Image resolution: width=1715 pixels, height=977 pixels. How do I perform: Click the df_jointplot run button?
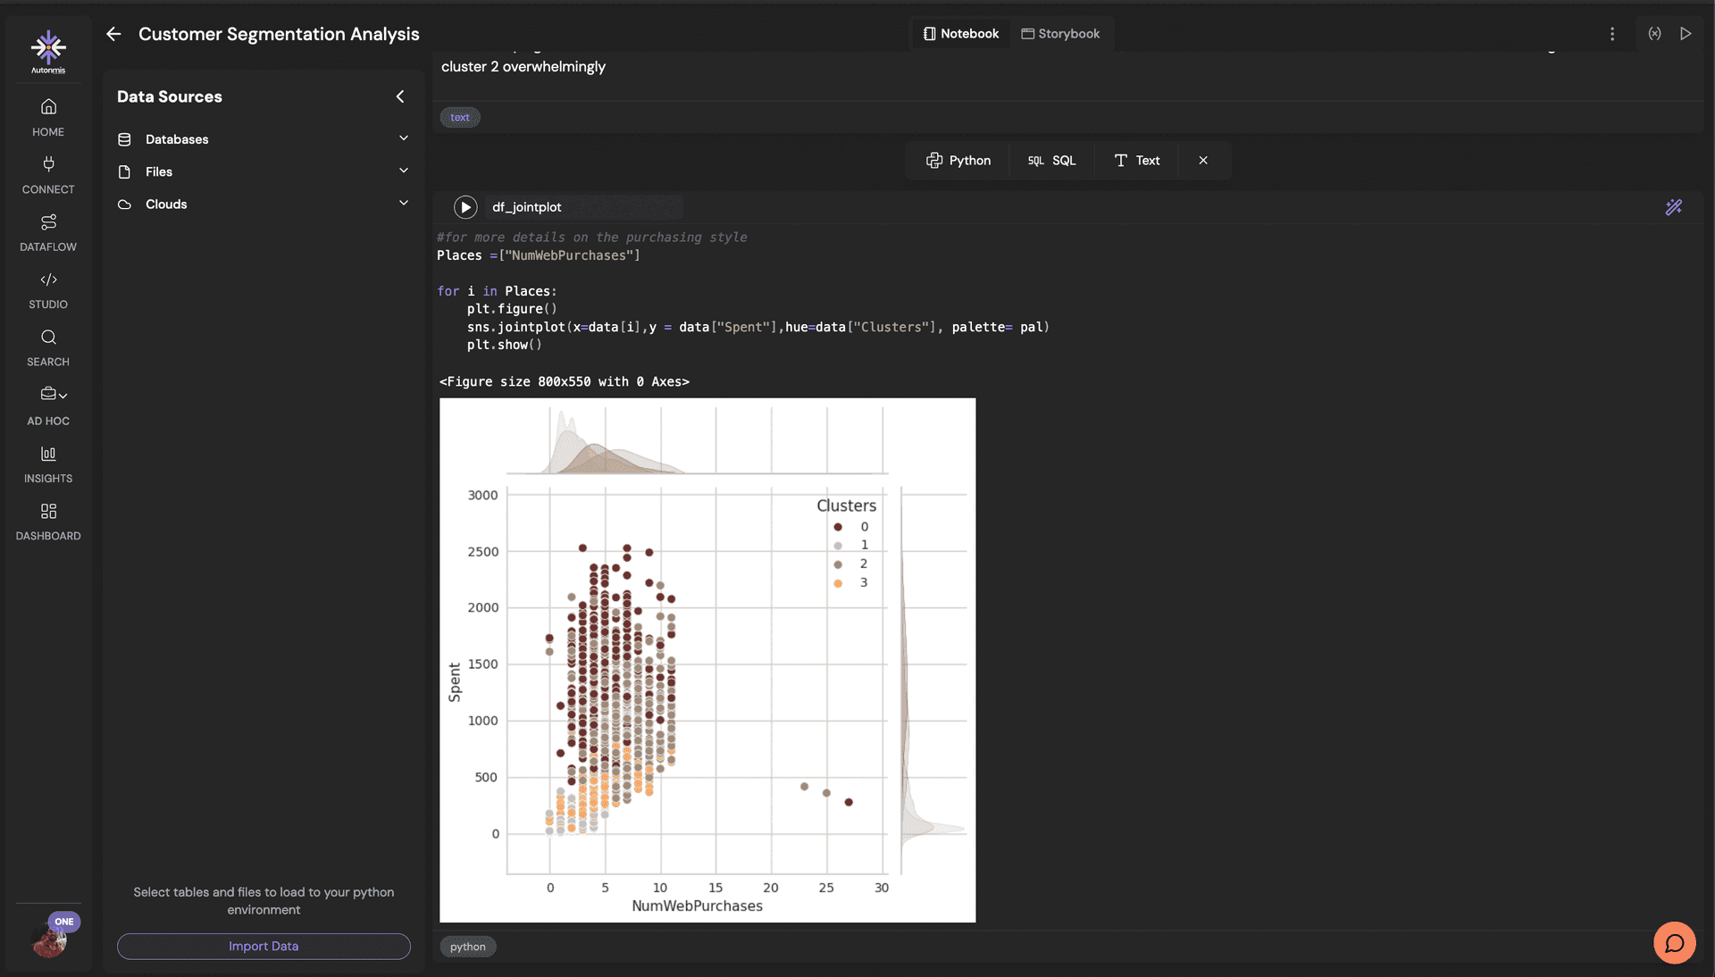tap(465, 207)
